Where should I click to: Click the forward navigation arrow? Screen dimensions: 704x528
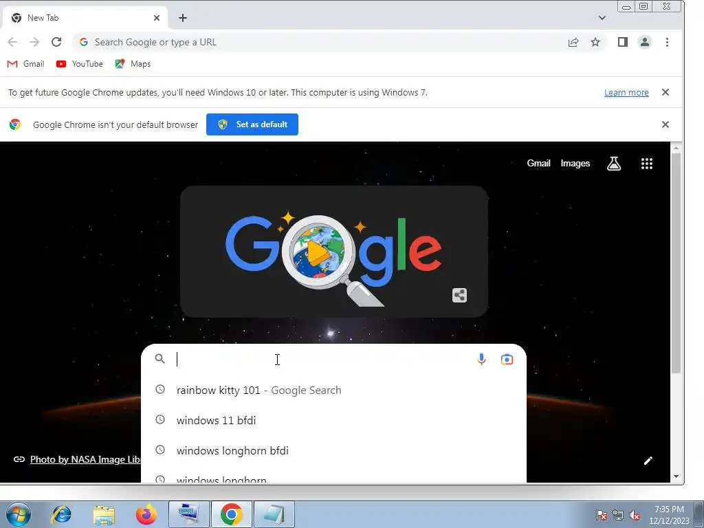click(x=34, y=42)
